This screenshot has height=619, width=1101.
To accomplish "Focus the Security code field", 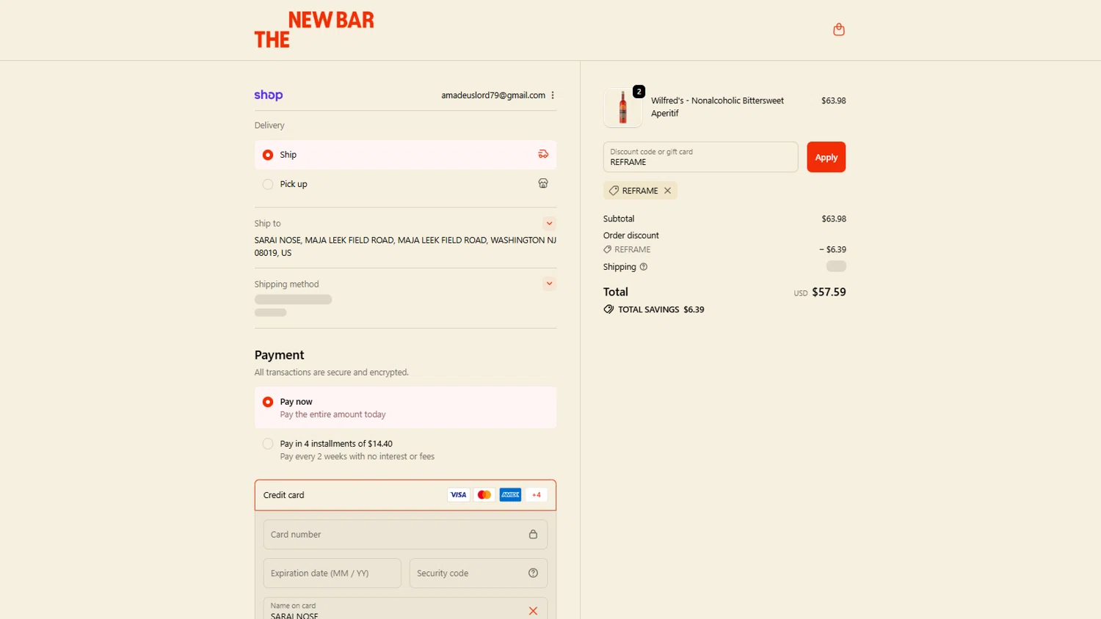I will point(479,574).
